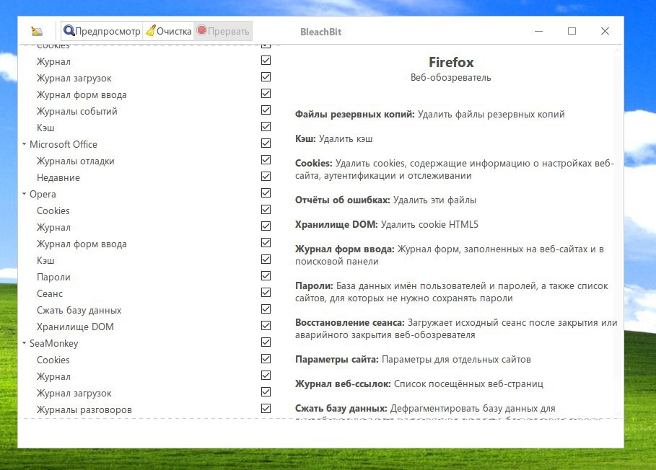Uncheck the Cookies checkbox under Opera
Image resolution: width=656 pixels, height=470 pixels.
click(266, 209)
